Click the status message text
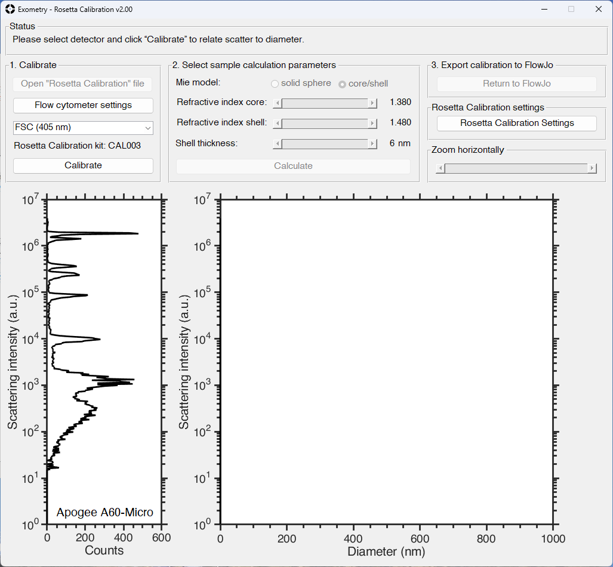Screen dimensions: 613x567 click(x=158, y=39)
